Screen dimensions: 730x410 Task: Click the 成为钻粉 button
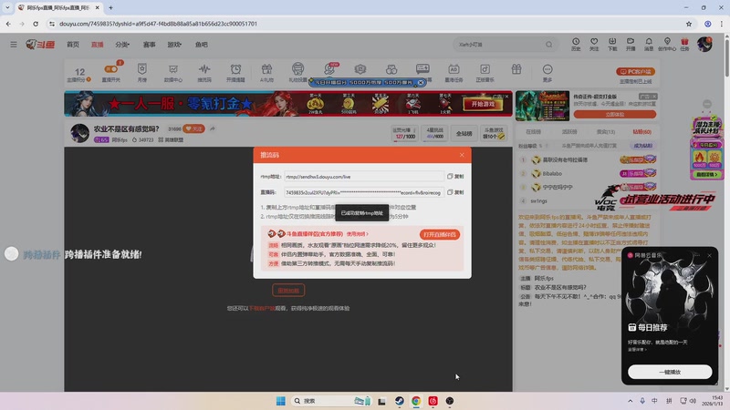(x=643, y=146)
